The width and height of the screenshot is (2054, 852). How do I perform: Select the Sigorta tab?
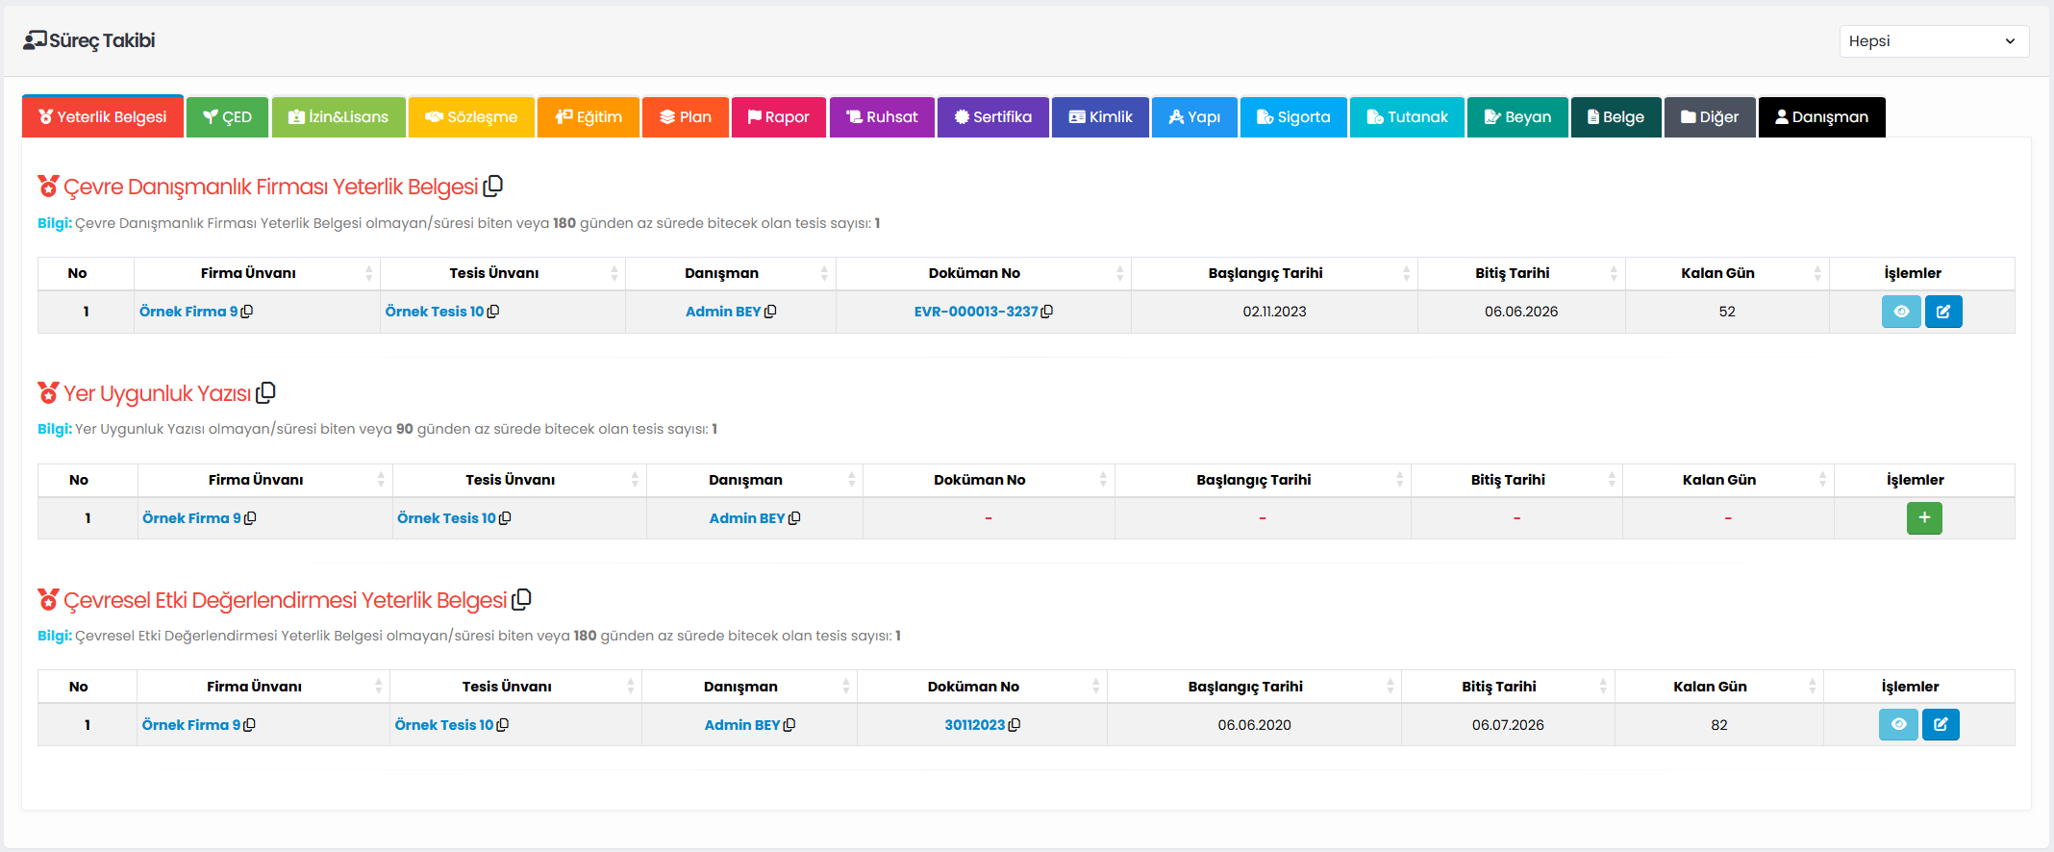[x=1293, y=117]
